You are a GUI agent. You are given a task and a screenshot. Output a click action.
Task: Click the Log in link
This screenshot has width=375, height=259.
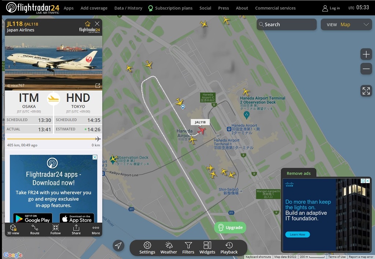331,8
